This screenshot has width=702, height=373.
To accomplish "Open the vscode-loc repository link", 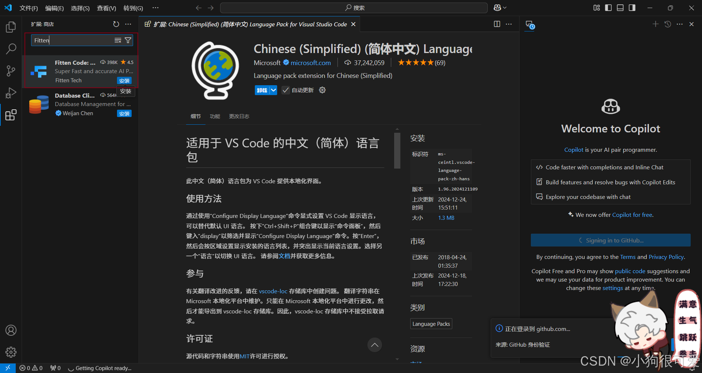I will pyautogui.click(x=273, y=291).
